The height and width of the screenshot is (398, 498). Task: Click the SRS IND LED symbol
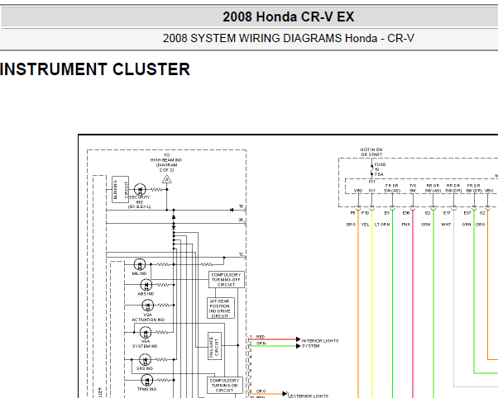pos(145,360)
